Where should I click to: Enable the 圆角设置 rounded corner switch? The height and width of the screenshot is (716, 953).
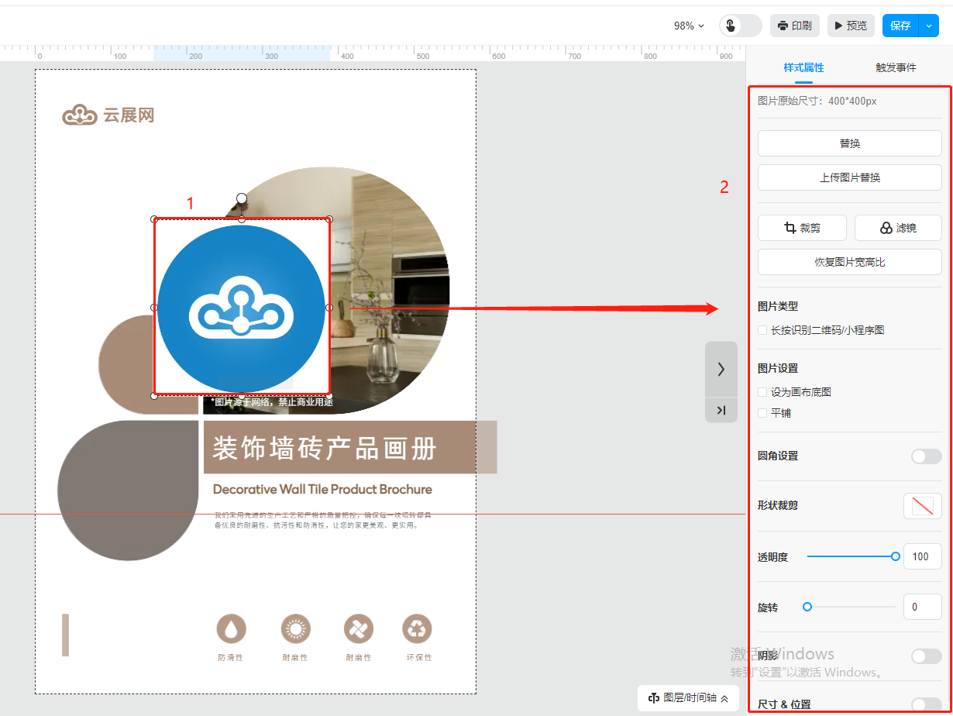(x=926, y=456)
